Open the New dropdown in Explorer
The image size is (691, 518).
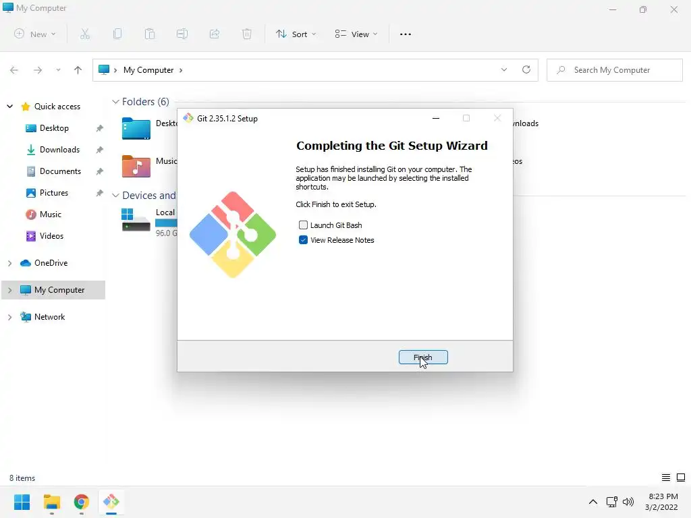tap(35, 34)
